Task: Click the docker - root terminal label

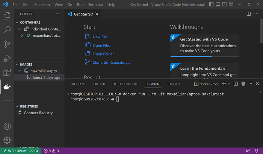Action: pos(207,84)
